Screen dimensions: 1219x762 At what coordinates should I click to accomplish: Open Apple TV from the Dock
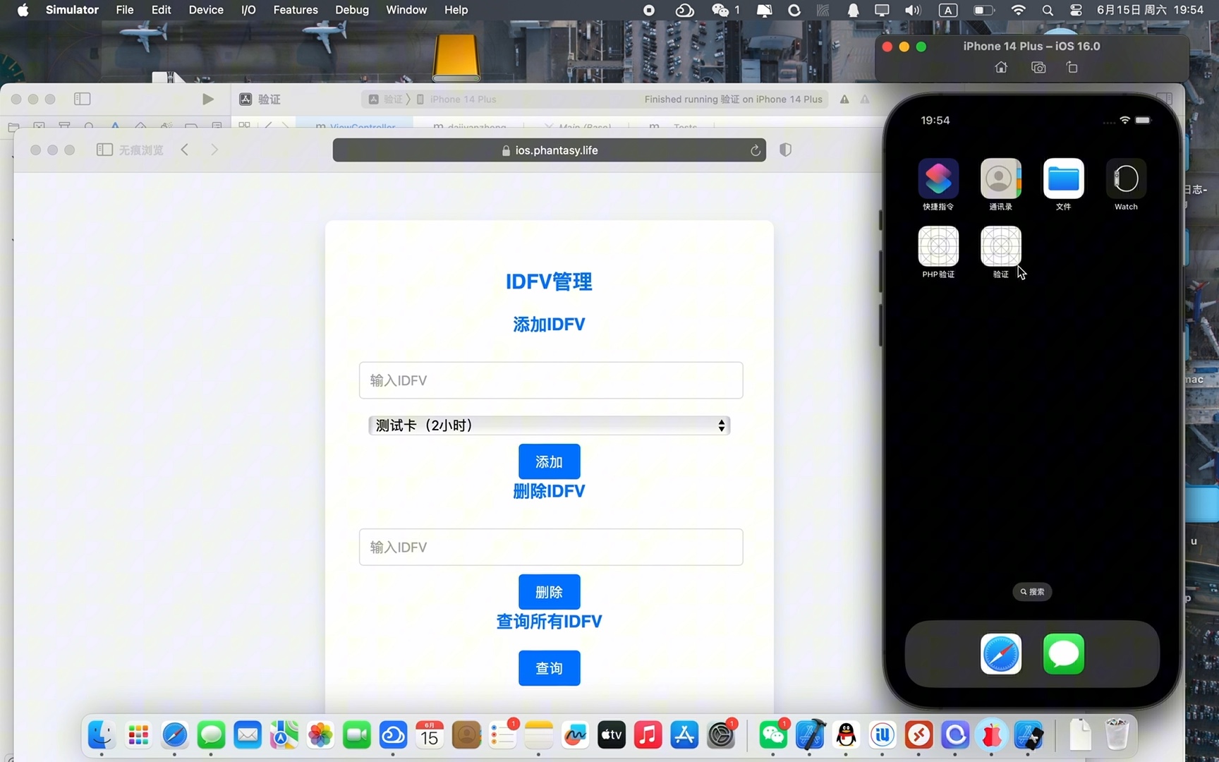coord(612,735)
